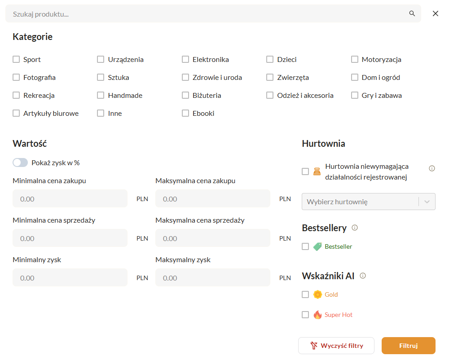Select the Maksymalny zysk input field
The height and width of the screenshot is (360, 449).
[213, 277]
